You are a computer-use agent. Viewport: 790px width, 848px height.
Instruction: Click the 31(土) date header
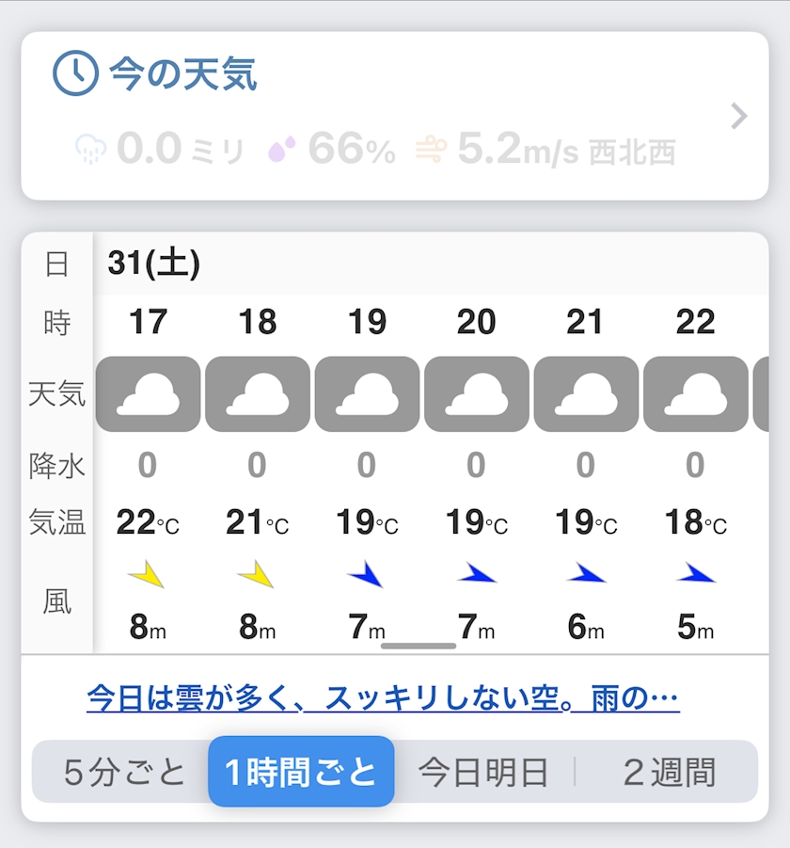tap(154, 264)
